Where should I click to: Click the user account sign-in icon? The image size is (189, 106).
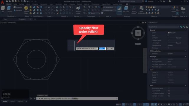coord(146,1)
